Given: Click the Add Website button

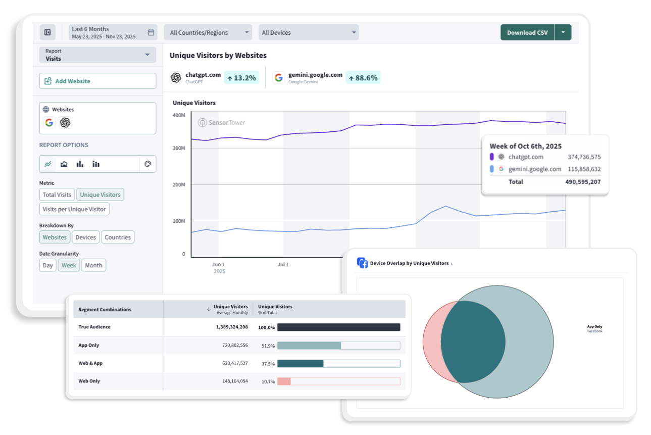Looking at the screenshot, I should click(x=97, y=81).
